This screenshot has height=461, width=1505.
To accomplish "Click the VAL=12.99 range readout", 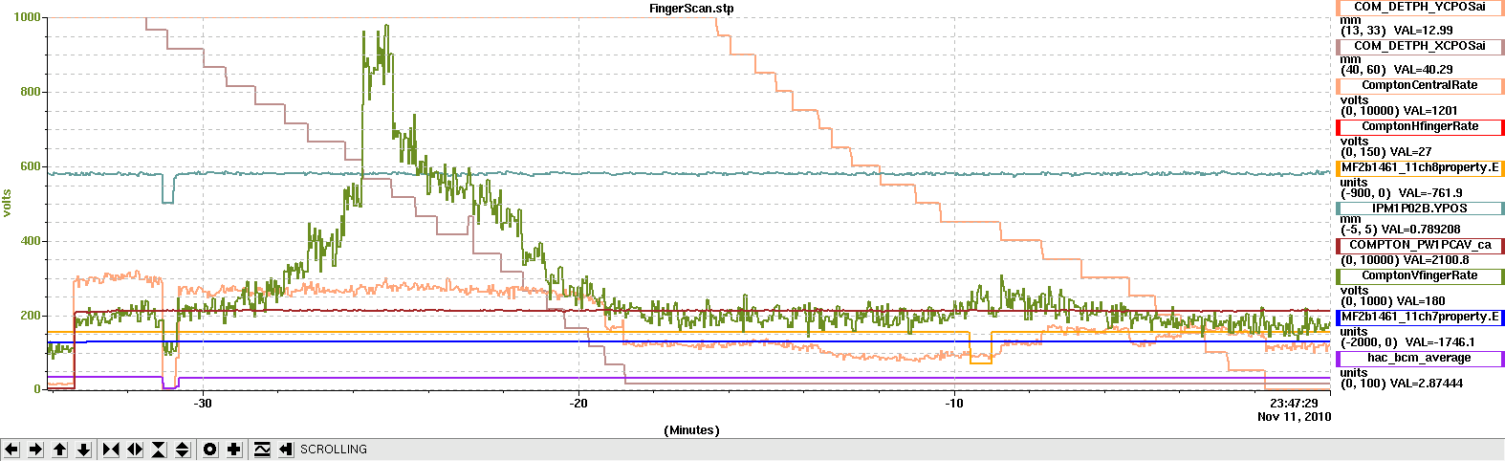I will (x=1397, y=31).
